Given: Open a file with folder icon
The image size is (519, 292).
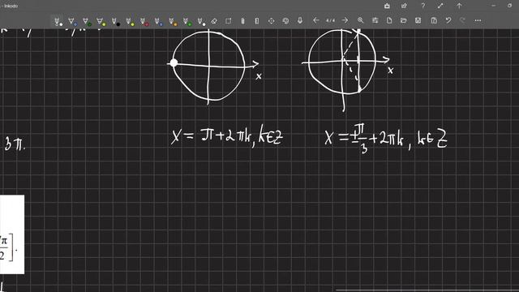Looking at the screenshot, I should tap(404, 20).
